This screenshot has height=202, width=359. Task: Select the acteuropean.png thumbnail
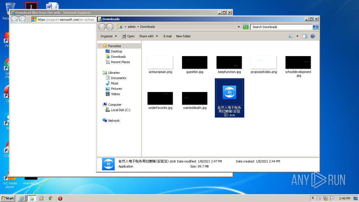(x=160, y=63)
